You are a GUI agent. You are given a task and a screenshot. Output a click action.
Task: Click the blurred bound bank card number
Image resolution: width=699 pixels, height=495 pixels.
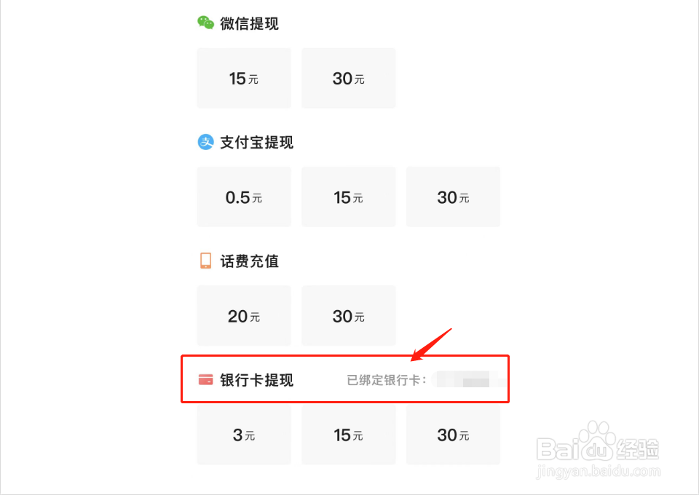pos(467,379)
